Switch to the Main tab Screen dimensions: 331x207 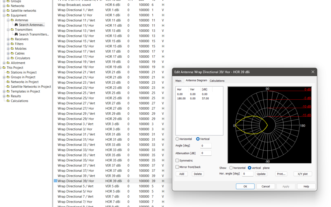(x=178, y=81)
